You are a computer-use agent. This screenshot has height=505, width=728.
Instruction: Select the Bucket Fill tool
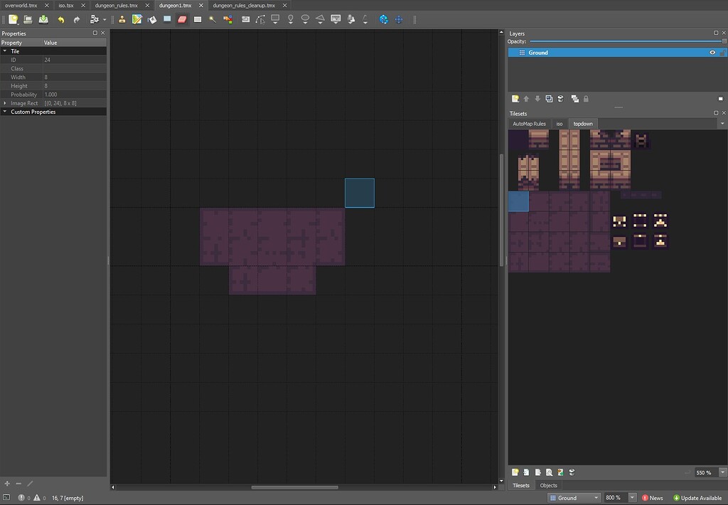tap(151, 19)
